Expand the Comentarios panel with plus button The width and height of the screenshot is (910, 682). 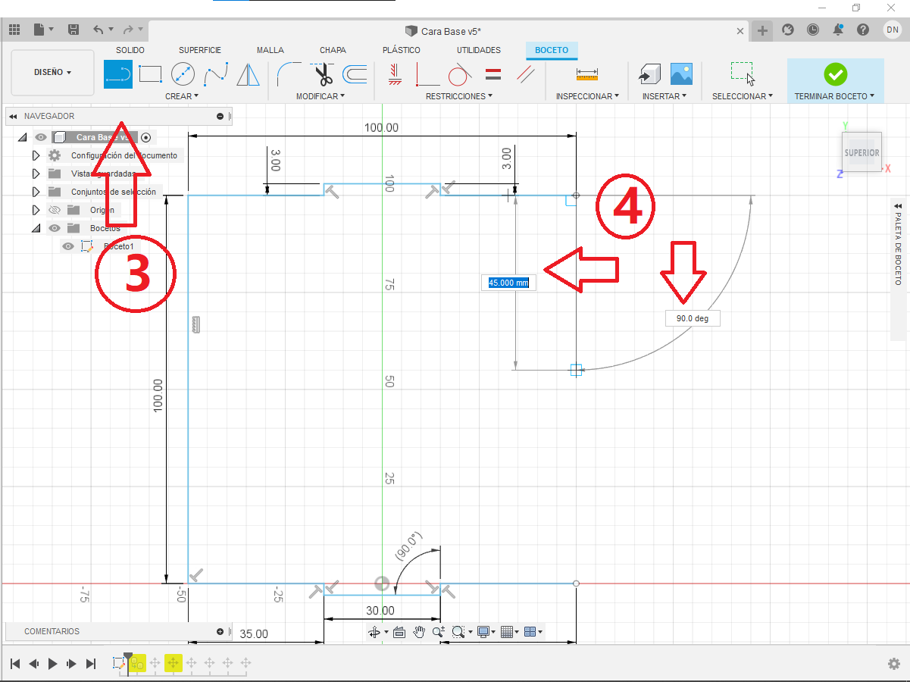click(x=220, y=631)
